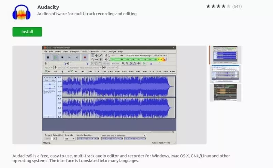The height and width of the screenshot is (168, 273).
Task: Click the Fit Selection zoom icon
Action: click(131, 64)
